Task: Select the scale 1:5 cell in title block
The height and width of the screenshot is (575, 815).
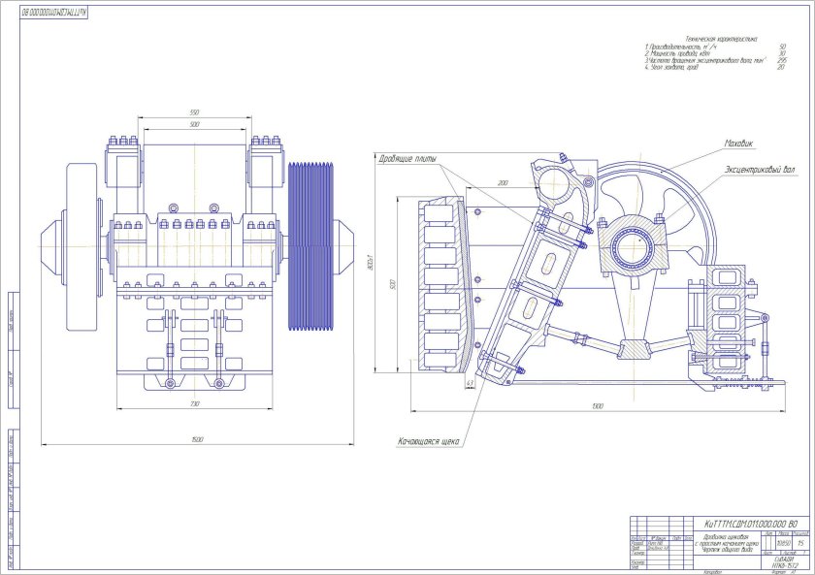Action: point(800,543)
